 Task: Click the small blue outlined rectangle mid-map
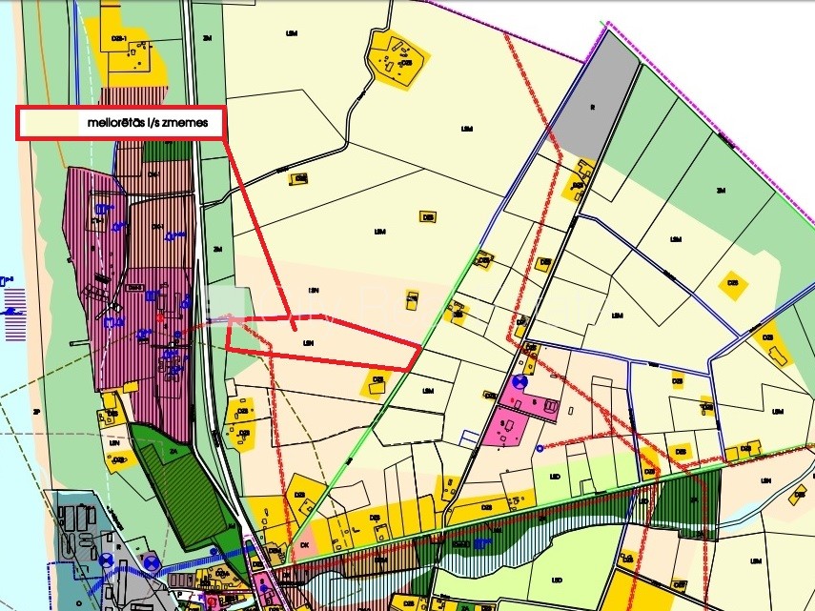pos(468,438)
